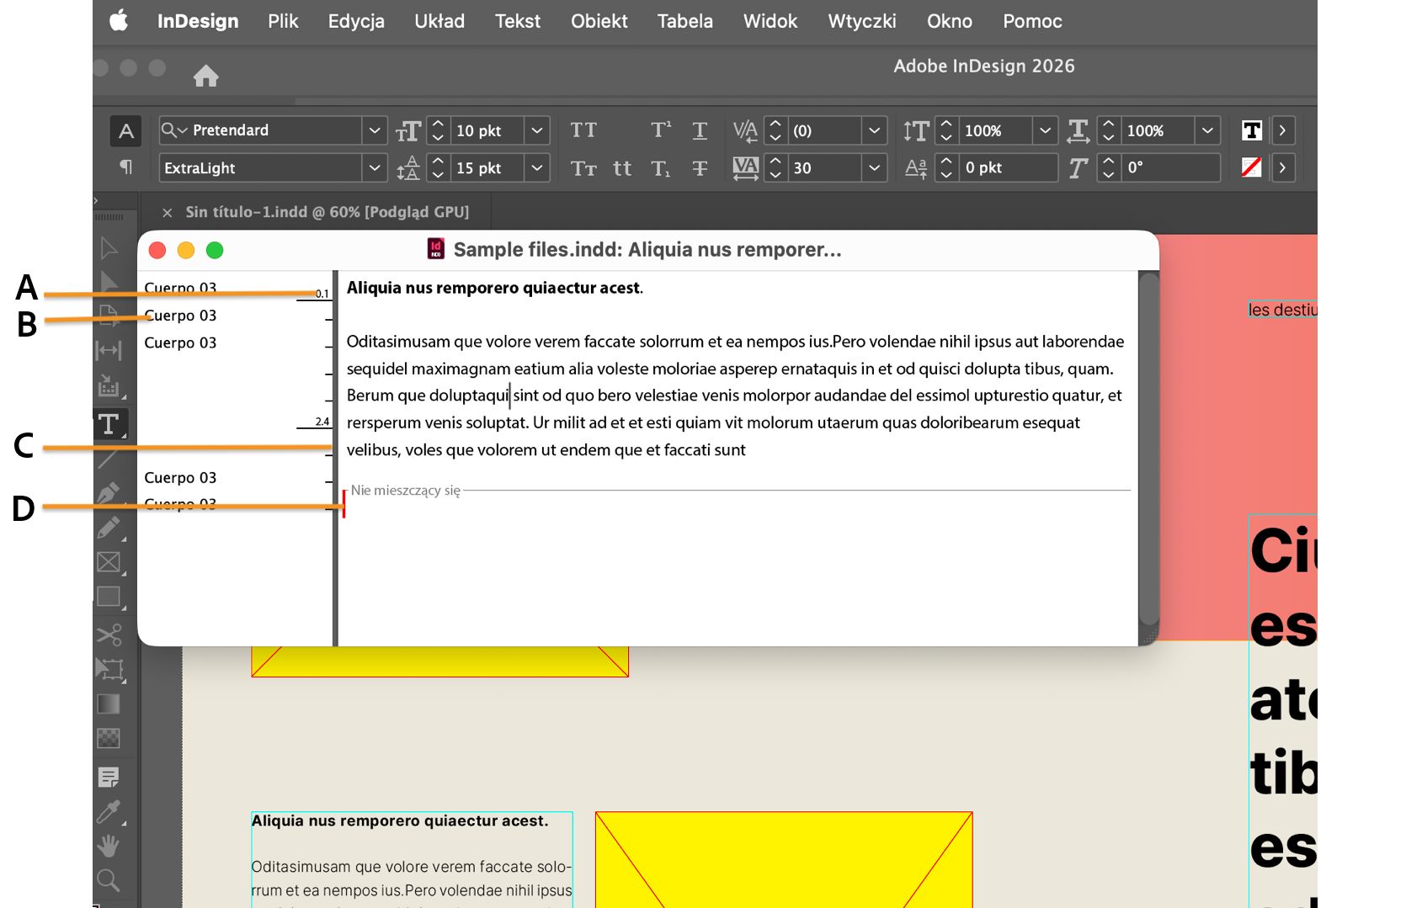
Task: Select the Eyedropper tool
Action: pyautogui.click(x=109, y=811)
